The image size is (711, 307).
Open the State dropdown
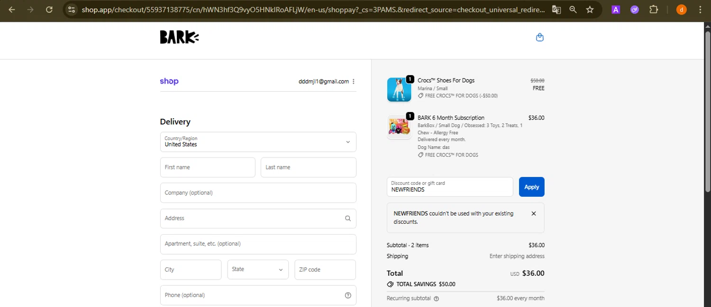click(258, 270)
